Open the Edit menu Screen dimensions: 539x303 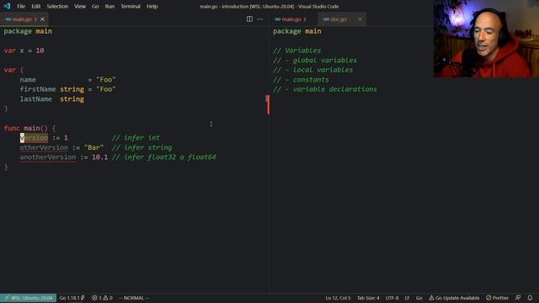(35, 6)
